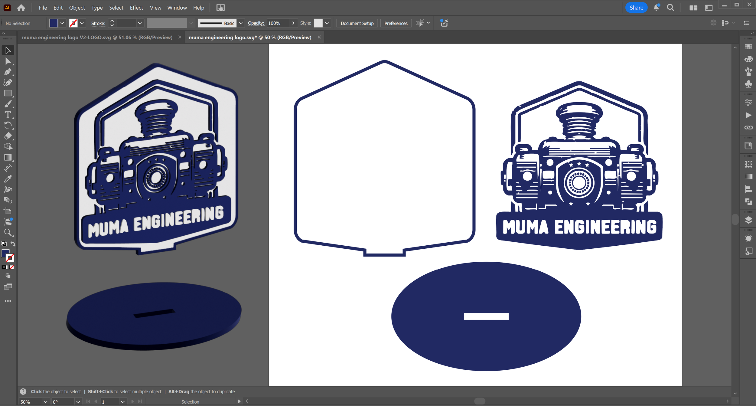
Task: Set paint mode to None
Action: (12, 267)
